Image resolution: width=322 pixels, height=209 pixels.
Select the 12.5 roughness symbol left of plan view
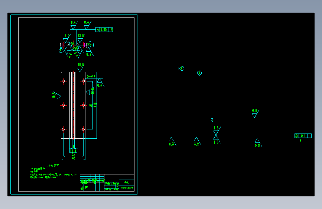56,95
